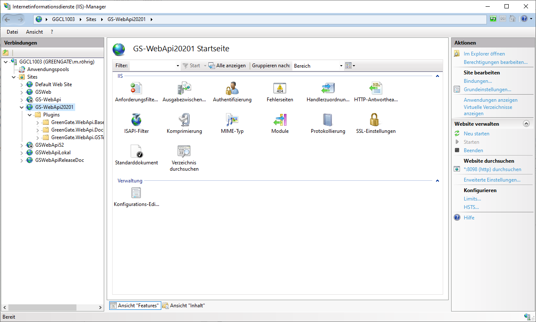Open the ? help menu
Viewport: 536px width, 322px height.
coord(52,32)
